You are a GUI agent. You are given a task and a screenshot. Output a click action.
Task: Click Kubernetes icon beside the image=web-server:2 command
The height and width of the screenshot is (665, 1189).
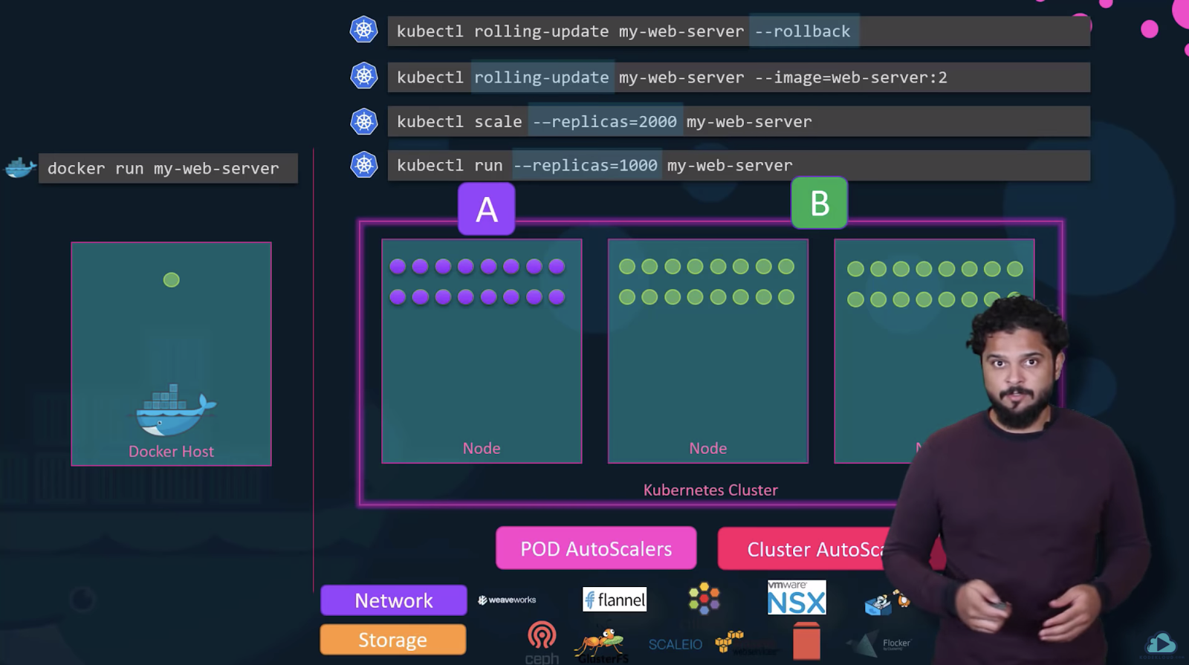click(x=363, y=76)
